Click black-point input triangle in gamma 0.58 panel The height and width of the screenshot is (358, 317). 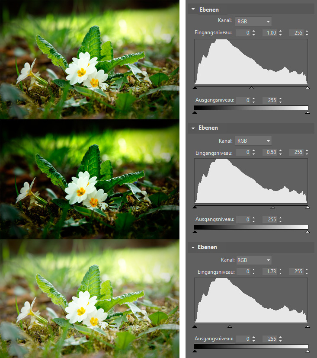tap(195, 207)
